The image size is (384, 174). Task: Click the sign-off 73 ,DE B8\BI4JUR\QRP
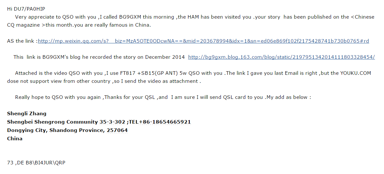tap(36, 162)
